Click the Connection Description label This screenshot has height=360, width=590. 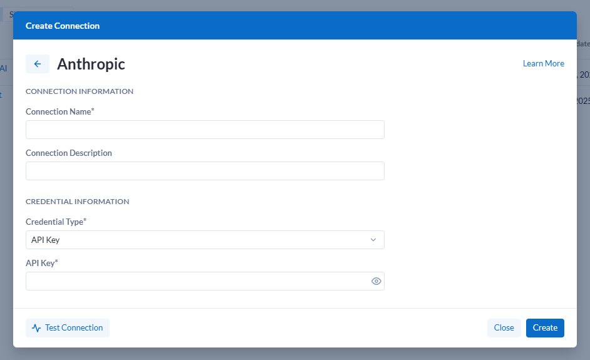69,153
